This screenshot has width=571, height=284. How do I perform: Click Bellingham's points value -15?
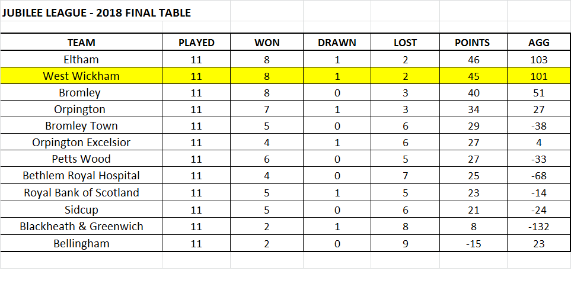(473, 243)
